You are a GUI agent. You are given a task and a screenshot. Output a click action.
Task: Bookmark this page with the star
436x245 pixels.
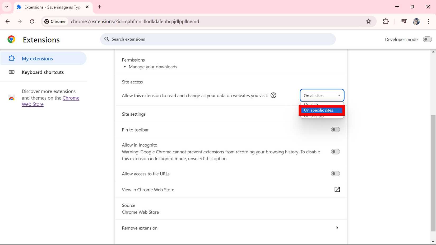pyautogui.click(x=368, y=21)
